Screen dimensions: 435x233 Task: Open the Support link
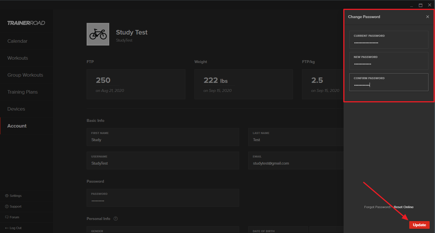[x=16, y=206]
